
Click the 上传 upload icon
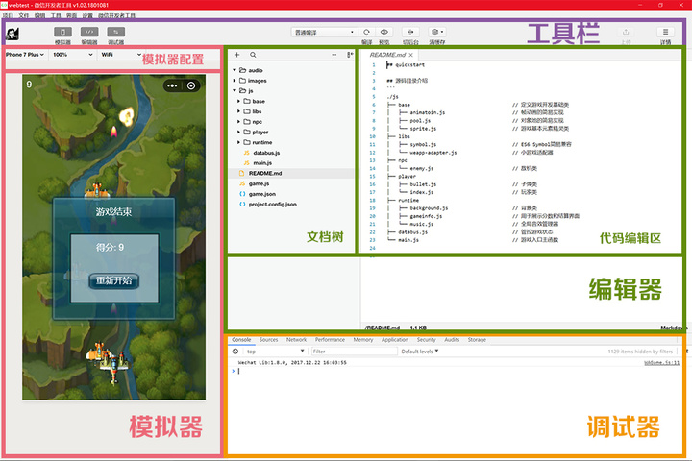point(626,32)
